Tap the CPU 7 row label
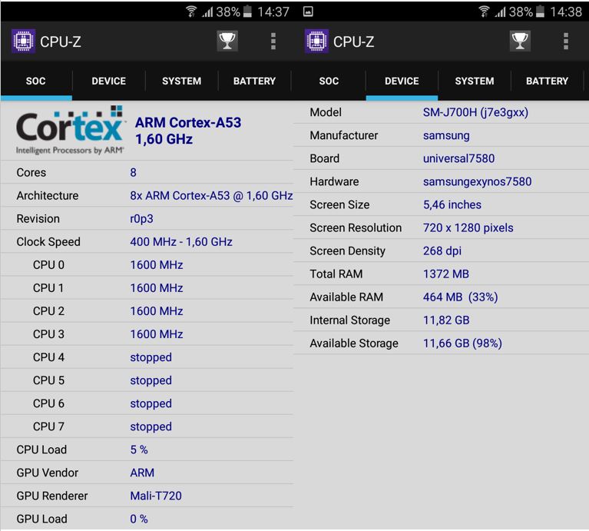The width and height of the screenshot is (589, 531). click(48, 426)
